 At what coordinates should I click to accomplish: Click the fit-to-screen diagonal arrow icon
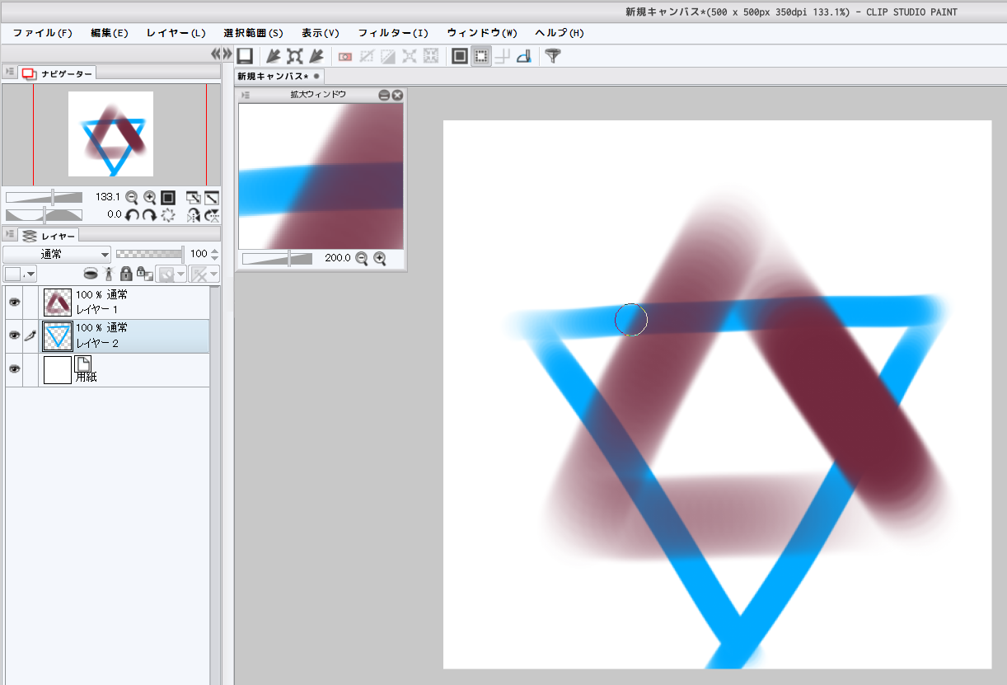pyautogui.click(x=212, y=198)
